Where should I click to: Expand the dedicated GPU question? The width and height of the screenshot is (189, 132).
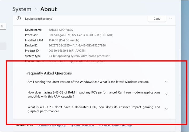click(166, 109)
